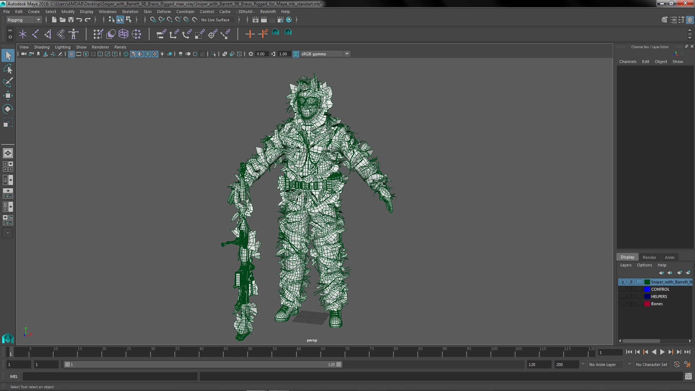Activate the Move tool in toolbox

pos(8,96)
